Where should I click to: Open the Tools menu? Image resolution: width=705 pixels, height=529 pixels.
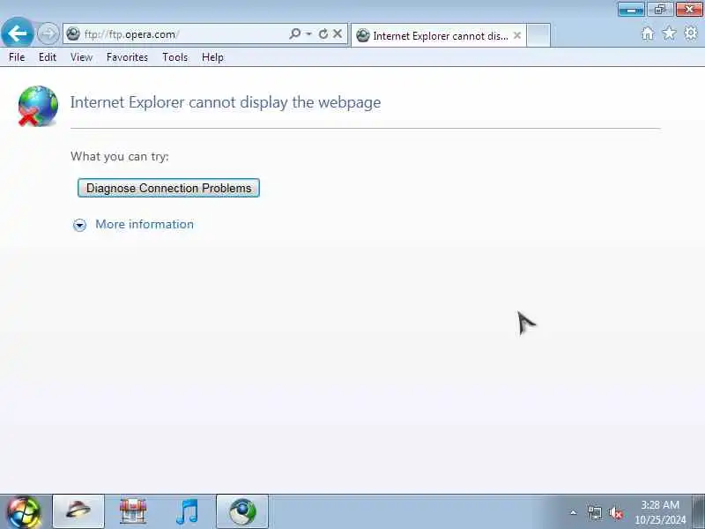coord(174,57)
